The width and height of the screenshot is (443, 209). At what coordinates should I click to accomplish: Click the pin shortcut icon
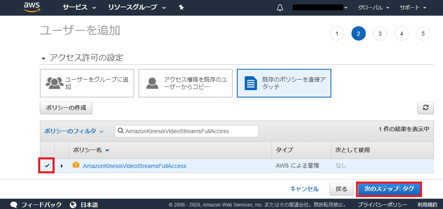click(x=181, y=8)
